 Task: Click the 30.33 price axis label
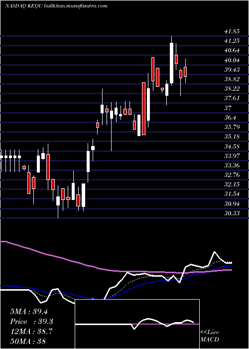[x=232, y=213]
